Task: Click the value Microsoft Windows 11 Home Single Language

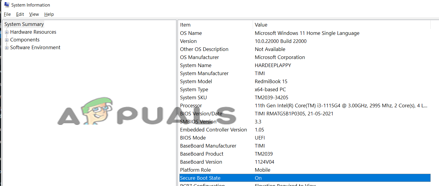Action: click(307, 33)
